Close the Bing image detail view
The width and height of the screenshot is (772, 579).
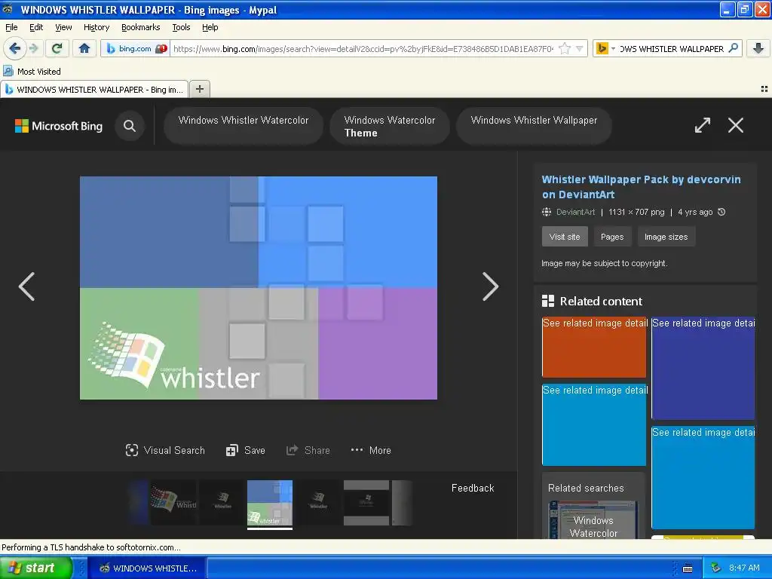(736, 125)
